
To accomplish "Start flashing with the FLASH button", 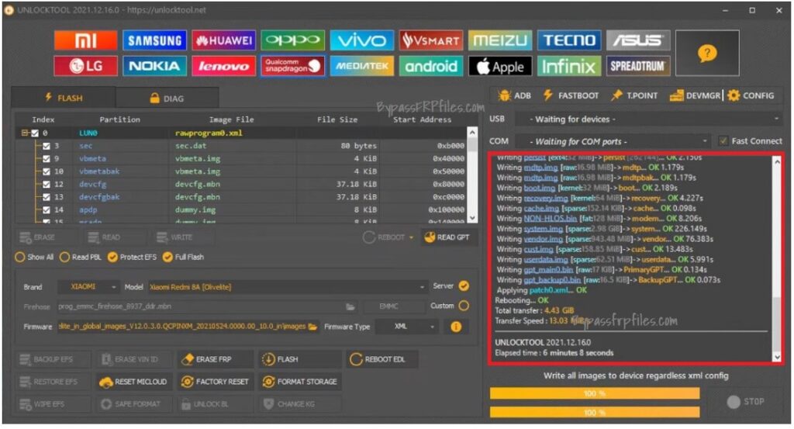I will 300,359.
